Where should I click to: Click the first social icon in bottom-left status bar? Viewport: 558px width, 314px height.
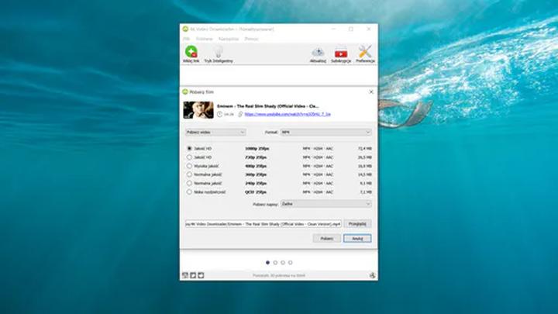point(184,275)
